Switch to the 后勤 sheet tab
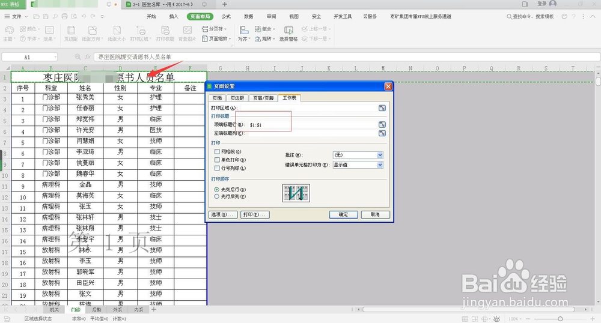601x323 pixels. coord(96,310)
